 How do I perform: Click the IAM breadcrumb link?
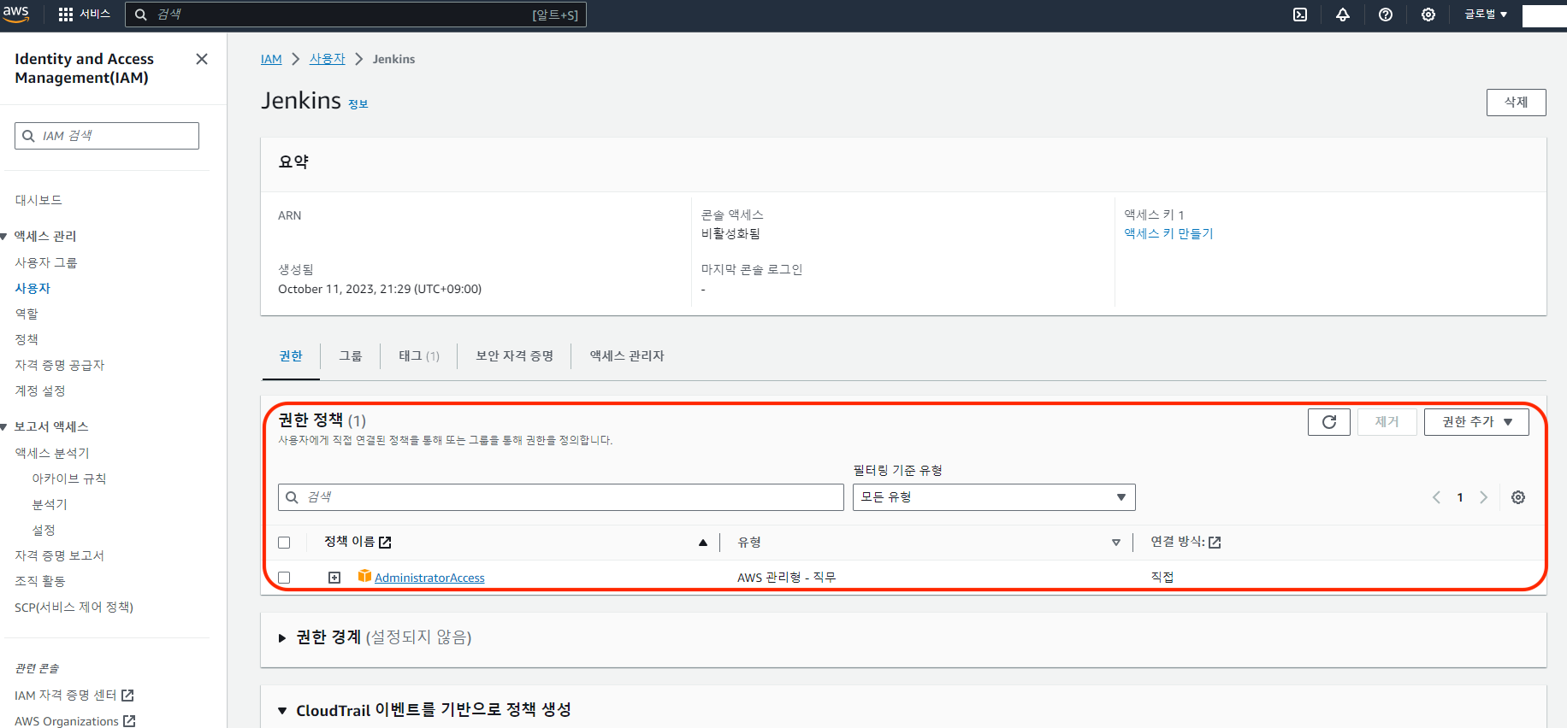[x=271, y=59]
